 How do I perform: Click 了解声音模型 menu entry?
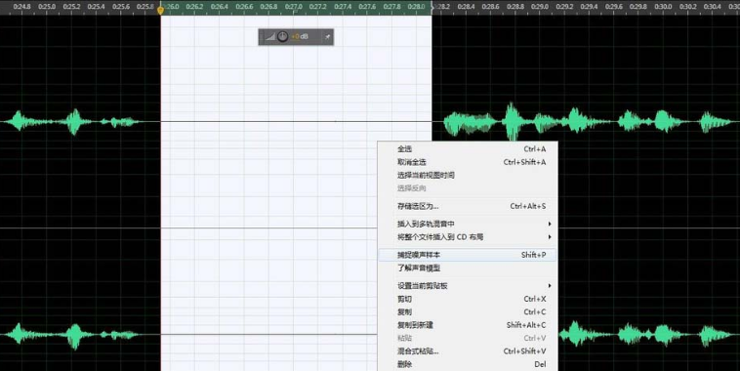tap(468, 268)
